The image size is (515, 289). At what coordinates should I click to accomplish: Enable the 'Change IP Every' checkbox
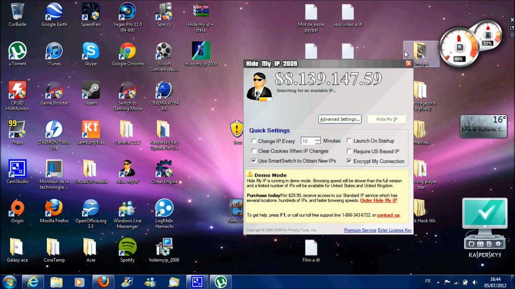point(254,141)
